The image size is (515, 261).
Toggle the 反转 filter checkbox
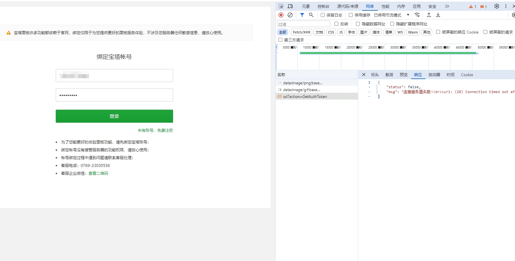click(x=336, y=24)
